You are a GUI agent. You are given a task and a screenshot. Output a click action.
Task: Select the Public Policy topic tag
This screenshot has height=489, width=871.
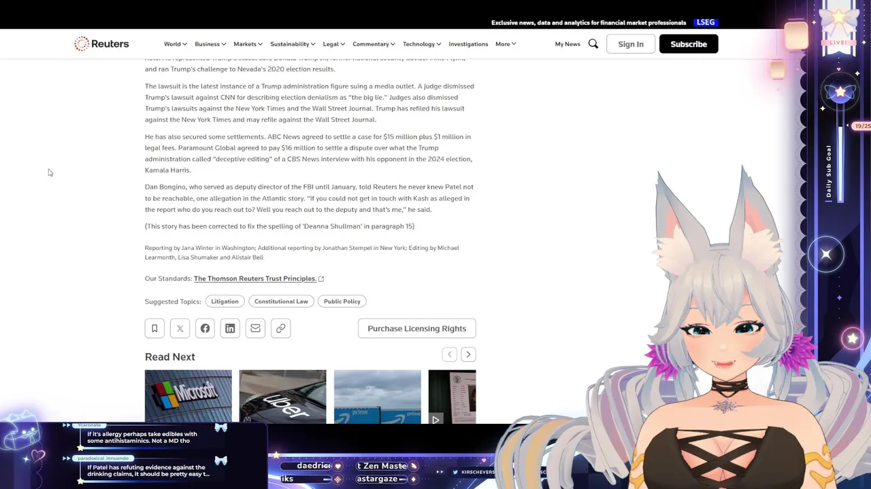click(342, 302)
